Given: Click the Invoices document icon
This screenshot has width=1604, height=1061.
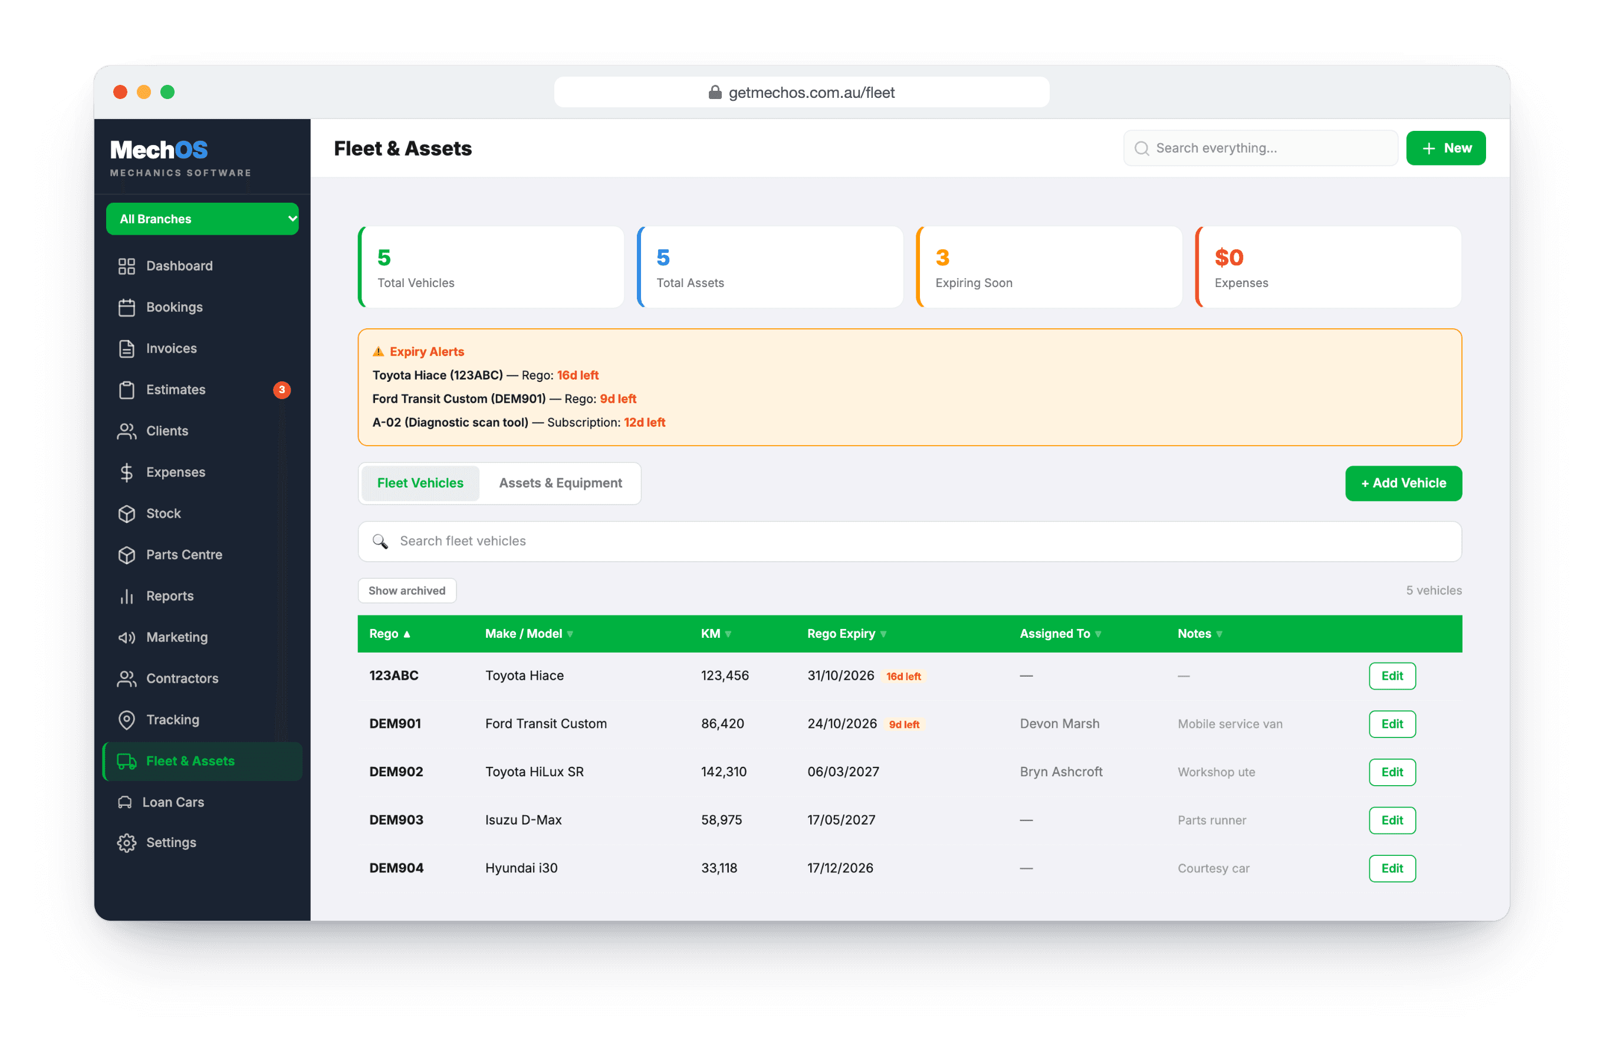Looking at the screenshot, I should point(127,348).
